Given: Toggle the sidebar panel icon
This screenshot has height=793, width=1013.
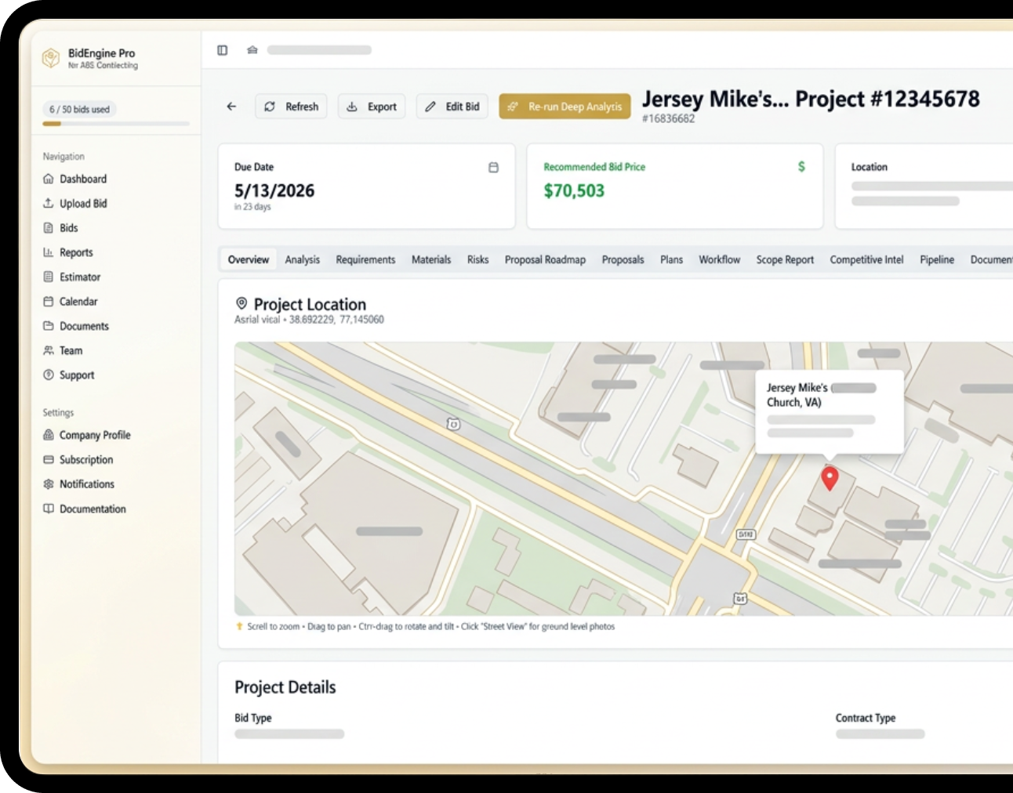Looking at the screenshot, I should (223, 50).
